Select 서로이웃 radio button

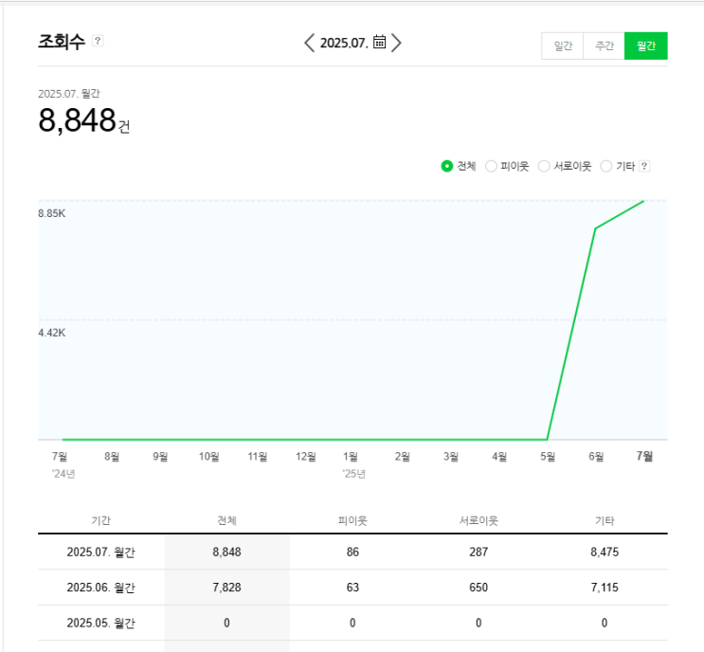[x=544, y=166]
